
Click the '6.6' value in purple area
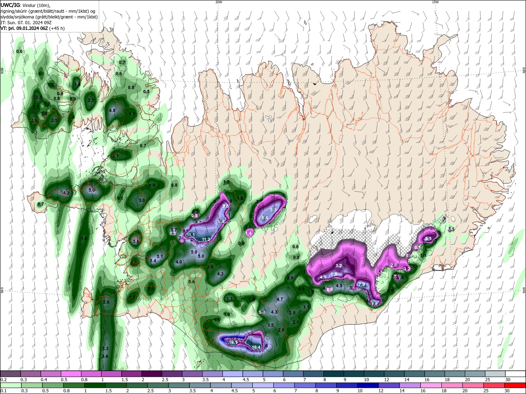coord(265,218)
